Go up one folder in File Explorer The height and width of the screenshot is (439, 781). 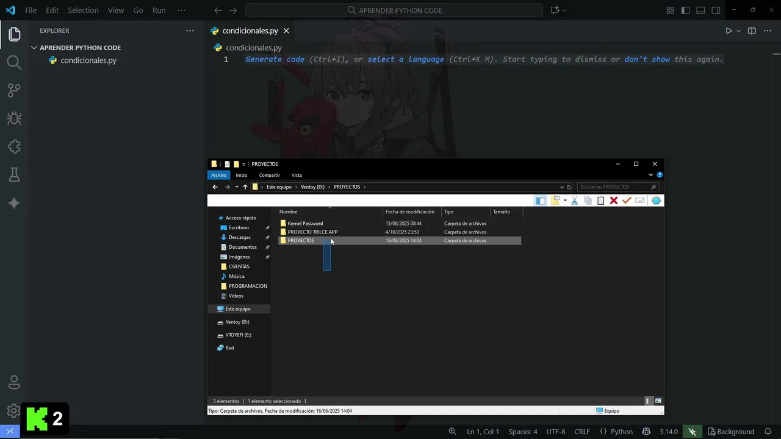(x=245, y=187)
